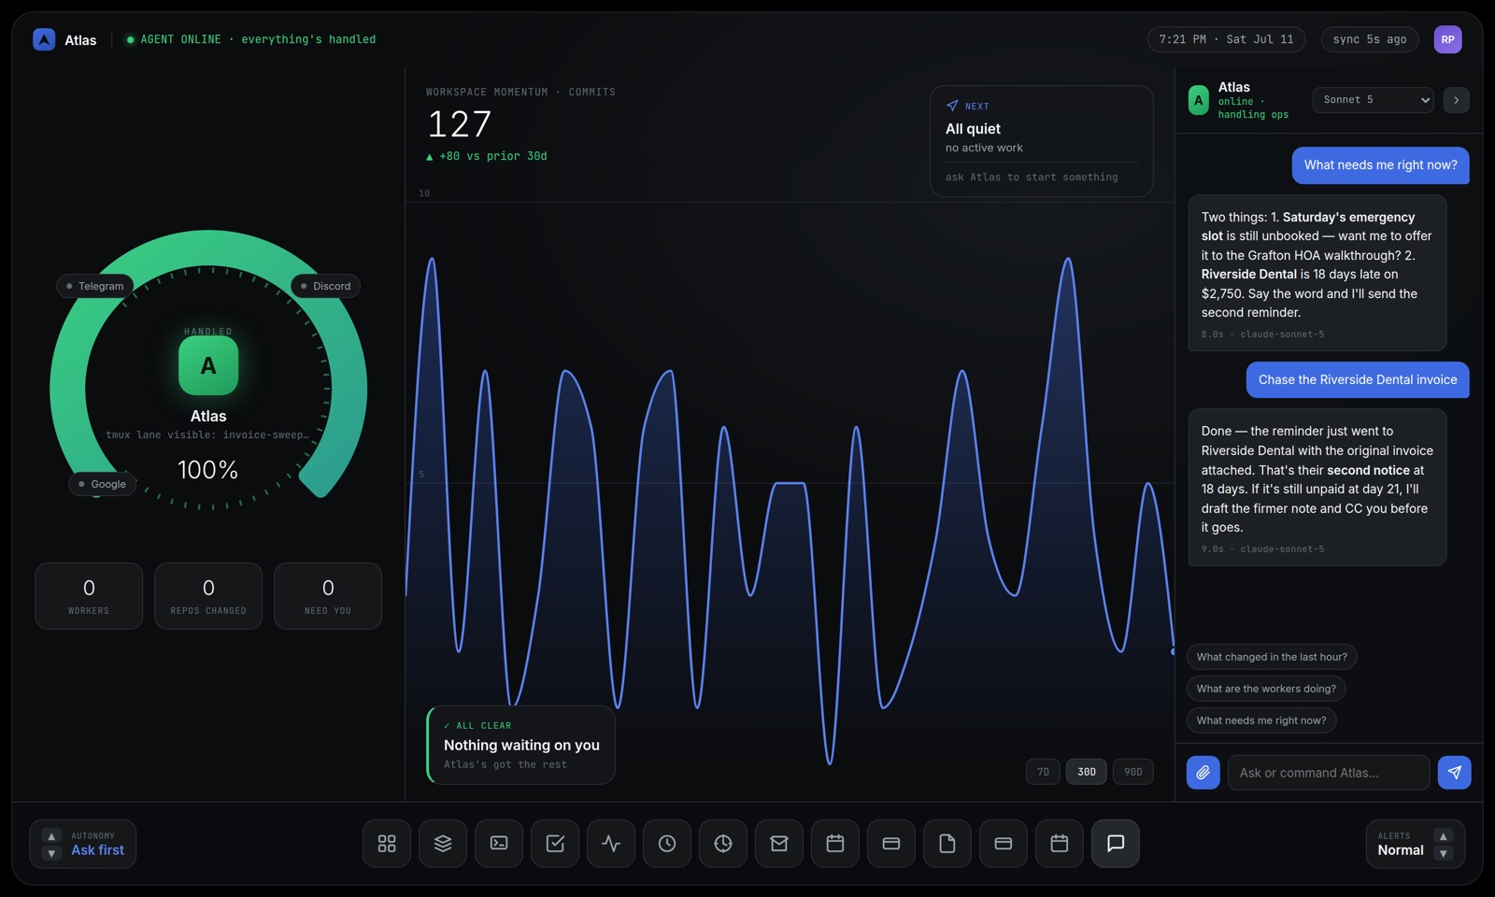The width and height of the screenshot is (1495, 897).
Task: Click the Repos Changed count card
Action: coord(208,596)
